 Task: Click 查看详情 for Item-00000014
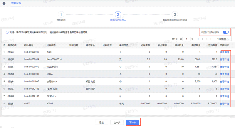click(x=224, y=59)
